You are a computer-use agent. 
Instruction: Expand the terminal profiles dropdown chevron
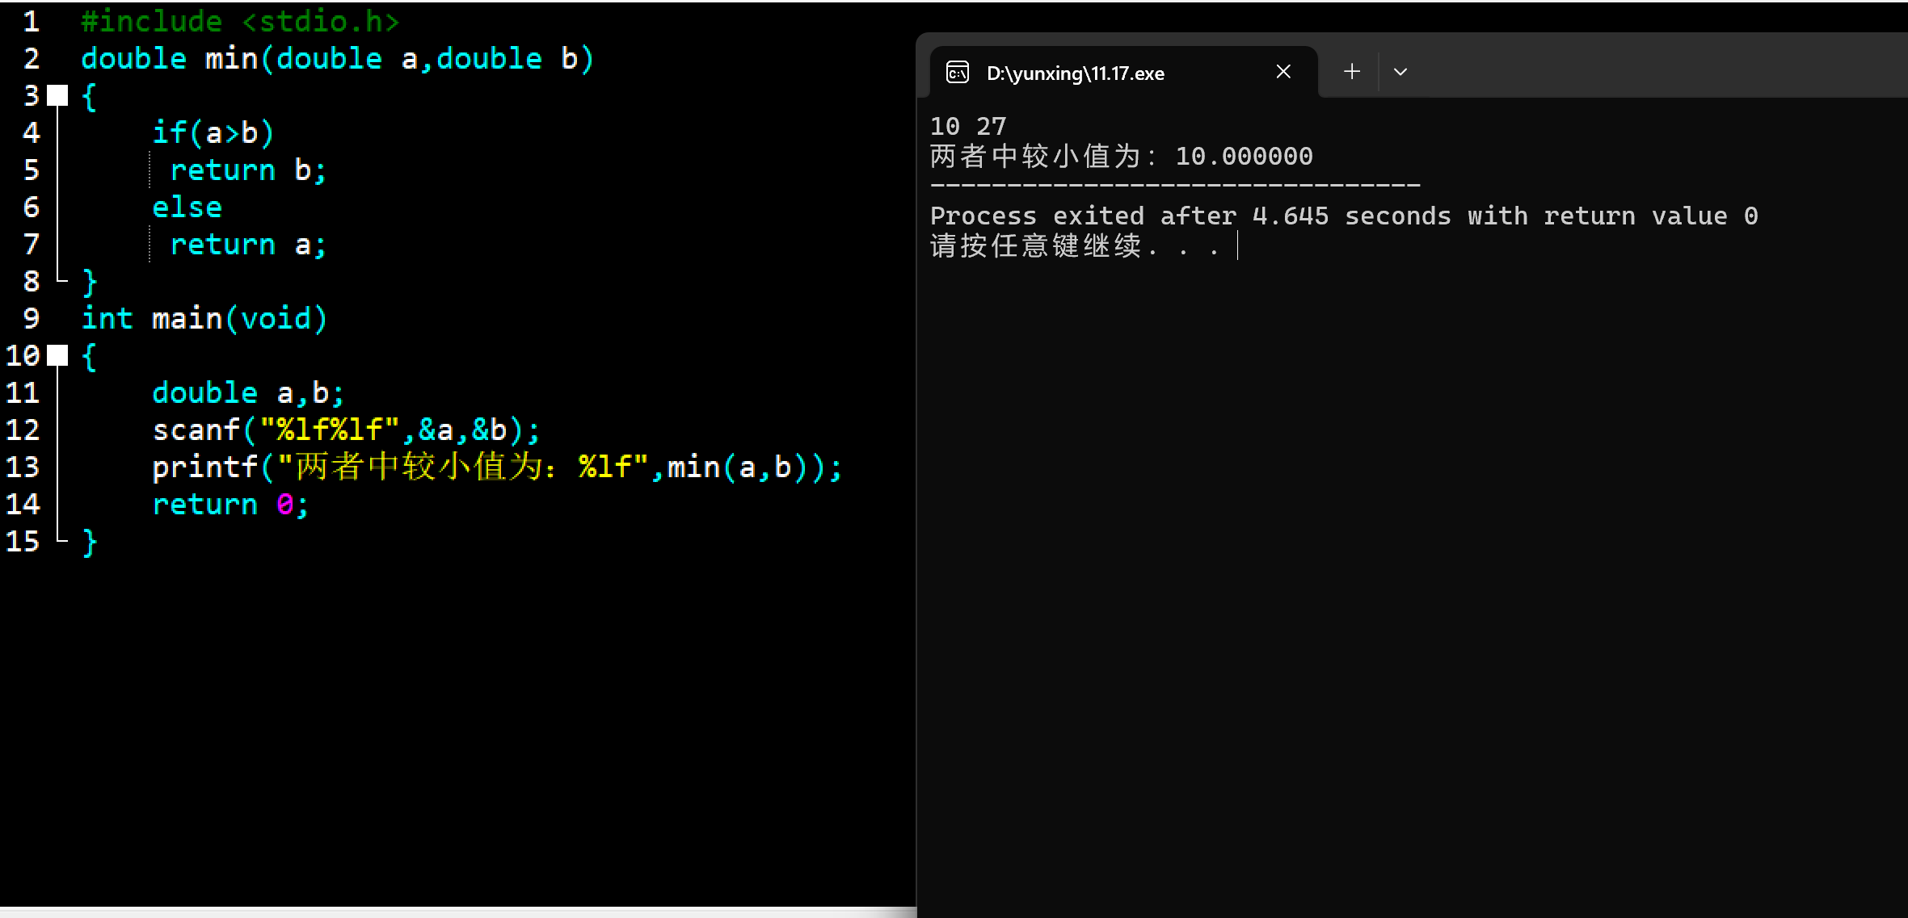pos(1400,72)
